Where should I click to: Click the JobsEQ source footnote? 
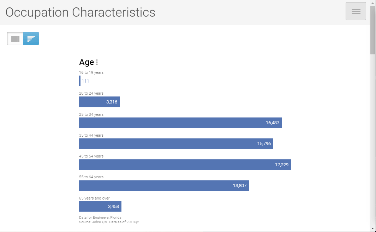tap(109, 222)
